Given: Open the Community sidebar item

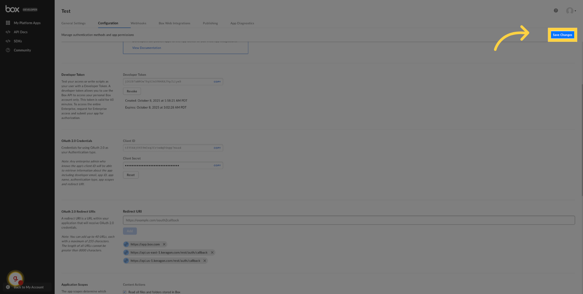Looking at the screenshot, I should (x=22, y=50).
